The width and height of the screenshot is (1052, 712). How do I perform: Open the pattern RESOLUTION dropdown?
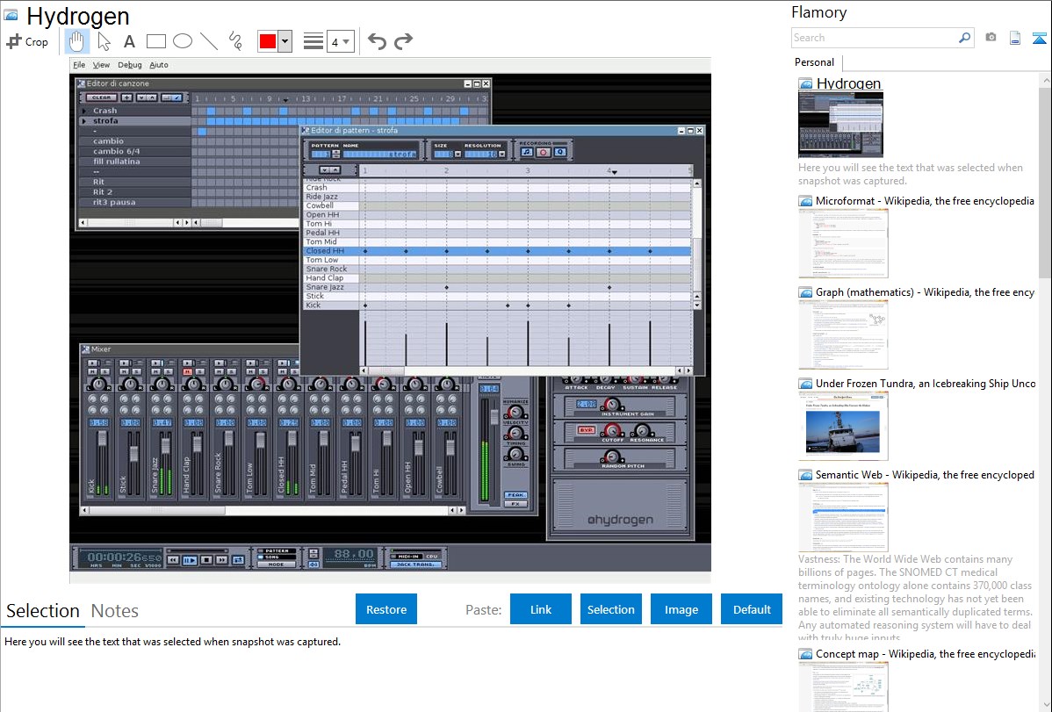coord(501,154)
